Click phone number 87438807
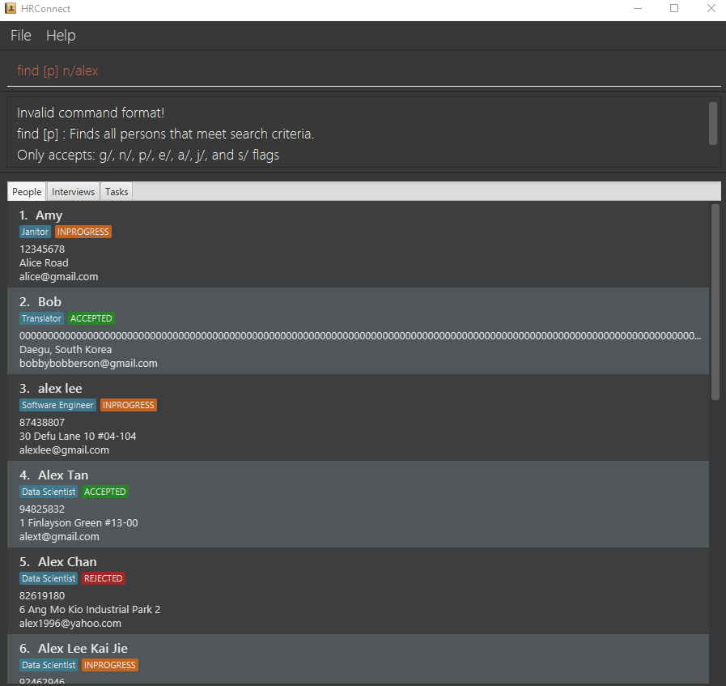The height and width of the screenshot is (686, 726). (42, 423)
